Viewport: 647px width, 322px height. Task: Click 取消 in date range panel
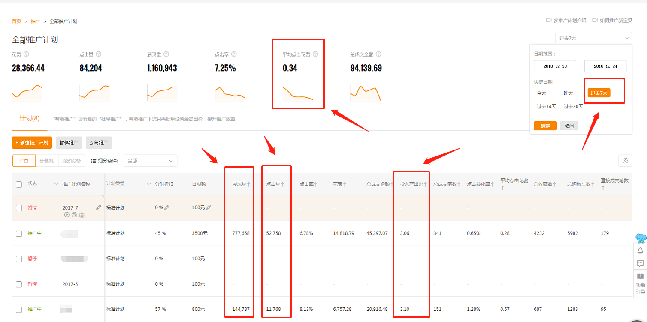[569, 126]
